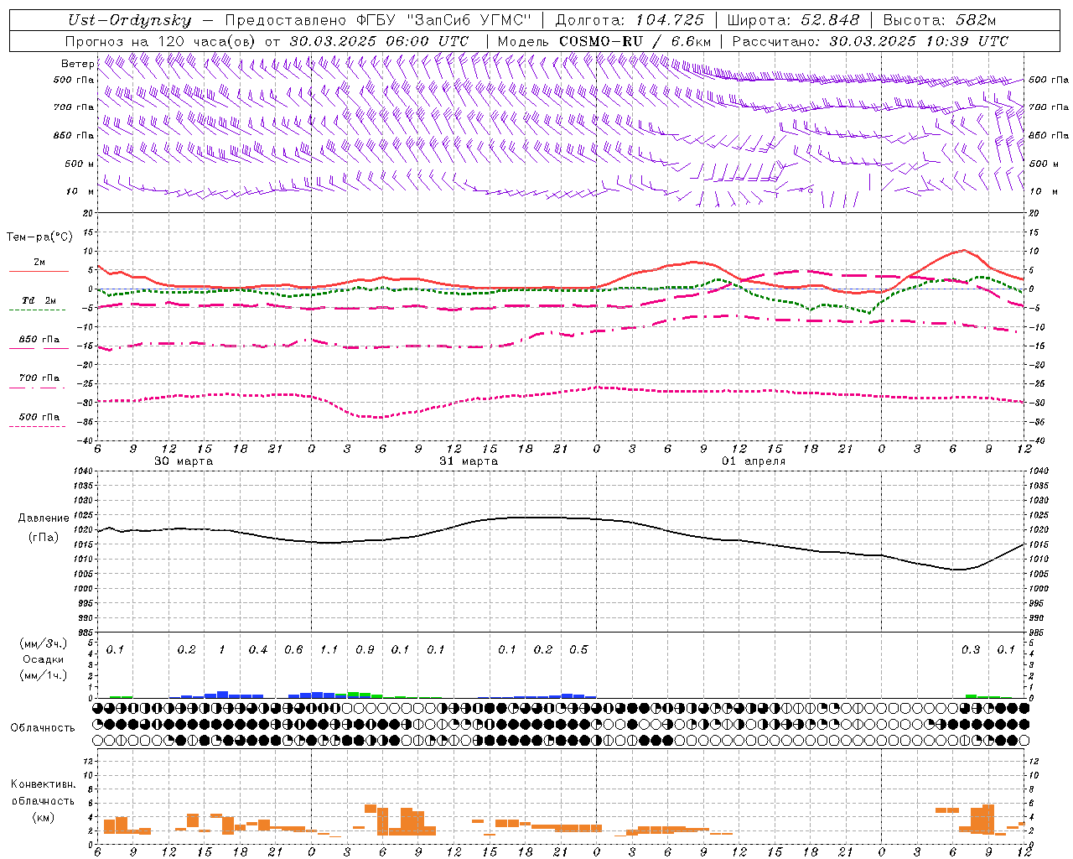Viewport: 1073px width, 859px height.
Task: Click the '(км)' unit label for convective clouds
Action: pos(44,816)
